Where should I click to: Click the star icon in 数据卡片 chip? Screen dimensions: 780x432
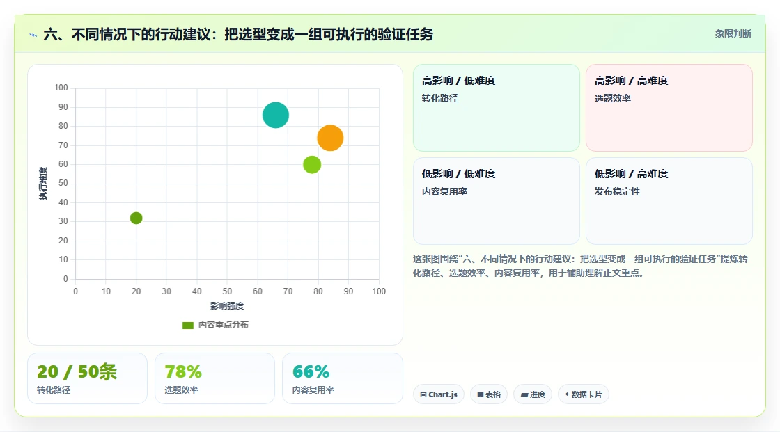pyautogui.click(x=567, y=394)
